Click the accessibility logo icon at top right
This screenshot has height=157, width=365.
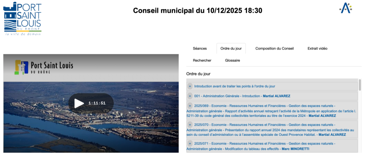pos(345,8)
